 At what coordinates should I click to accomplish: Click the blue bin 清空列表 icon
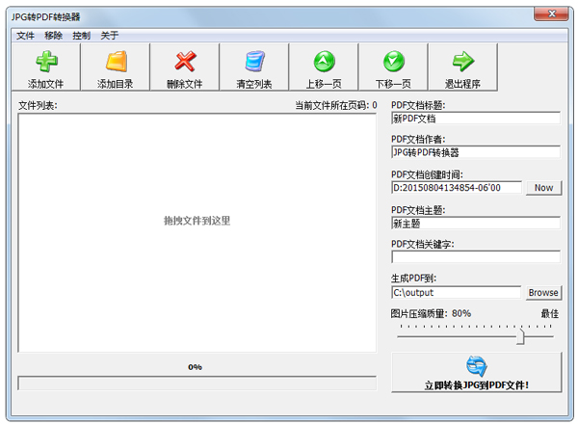coord(254,62)
